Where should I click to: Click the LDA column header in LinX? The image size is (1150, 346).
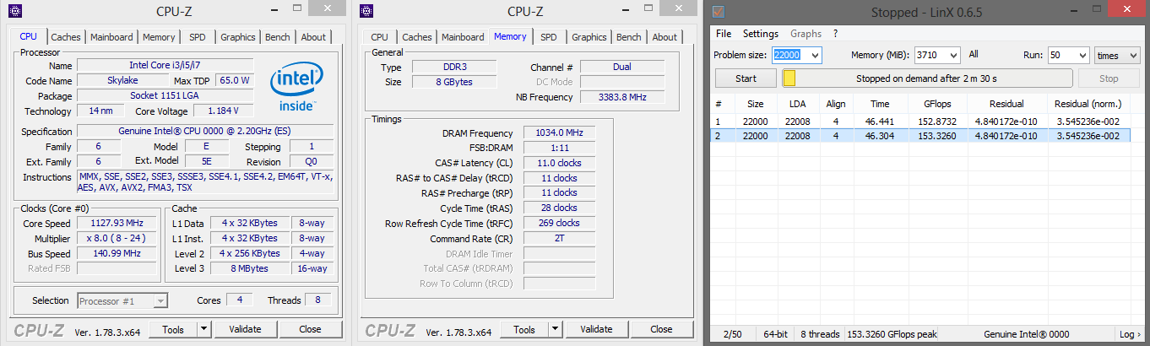click(797, 104)
